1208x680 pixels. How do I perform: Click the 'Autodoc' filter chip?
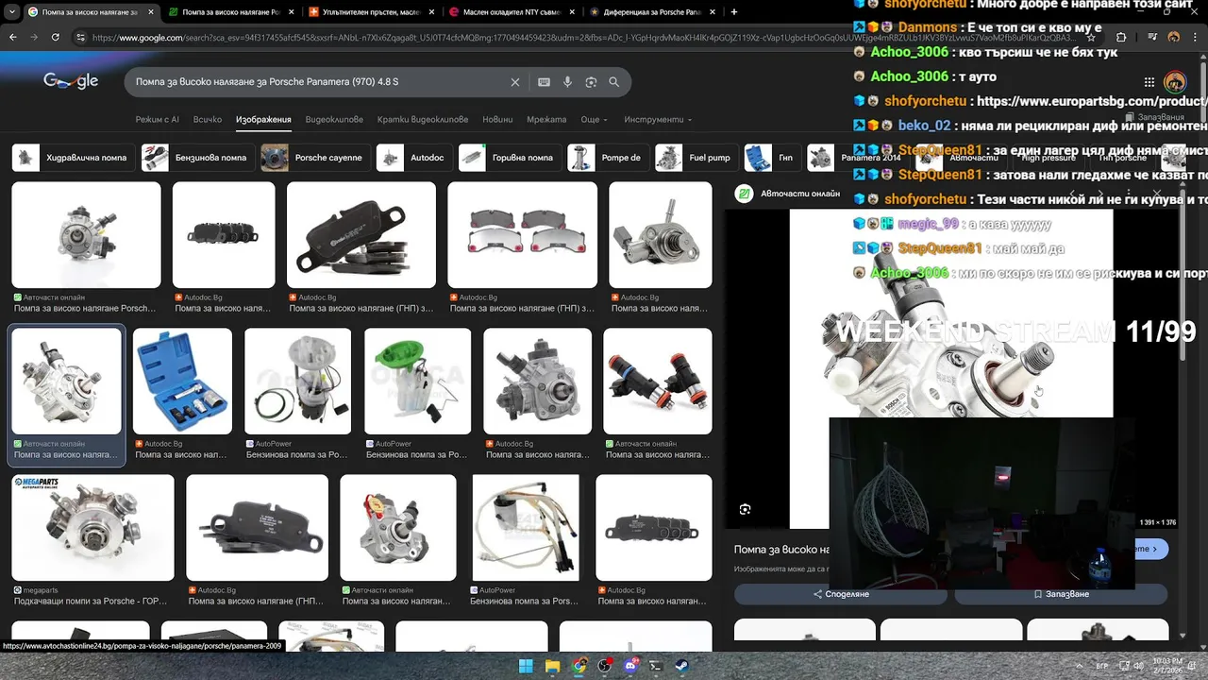tap(414, 158)
